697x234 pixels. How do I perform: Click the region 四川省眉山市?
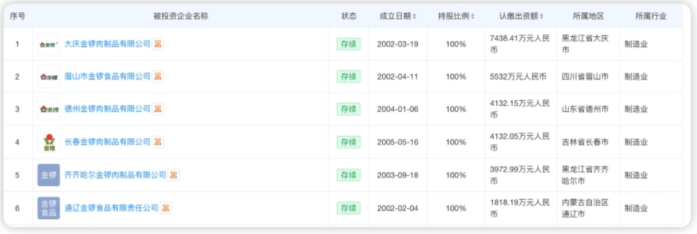[586, 76]
